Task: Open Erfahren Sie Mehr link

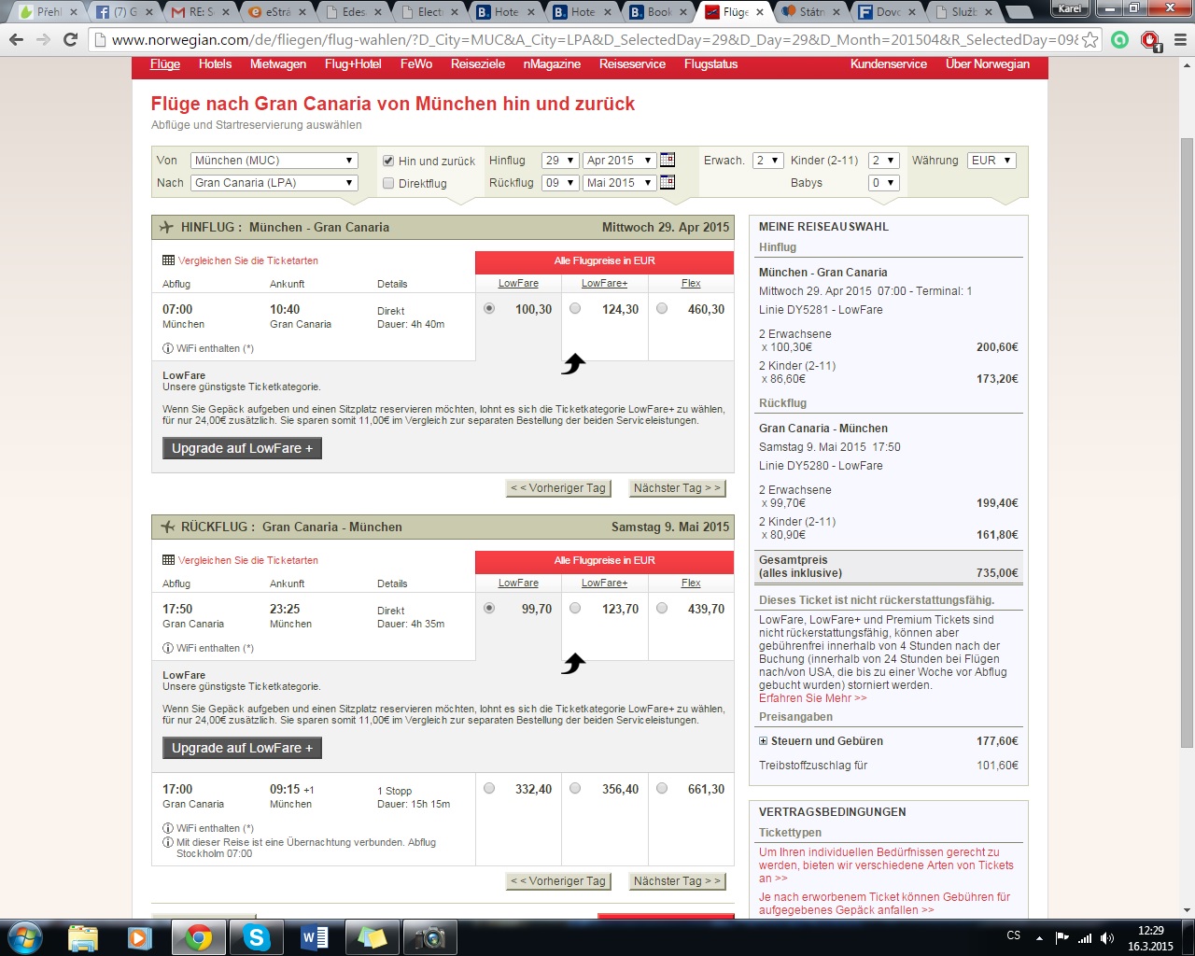Action: pos(812,698)
